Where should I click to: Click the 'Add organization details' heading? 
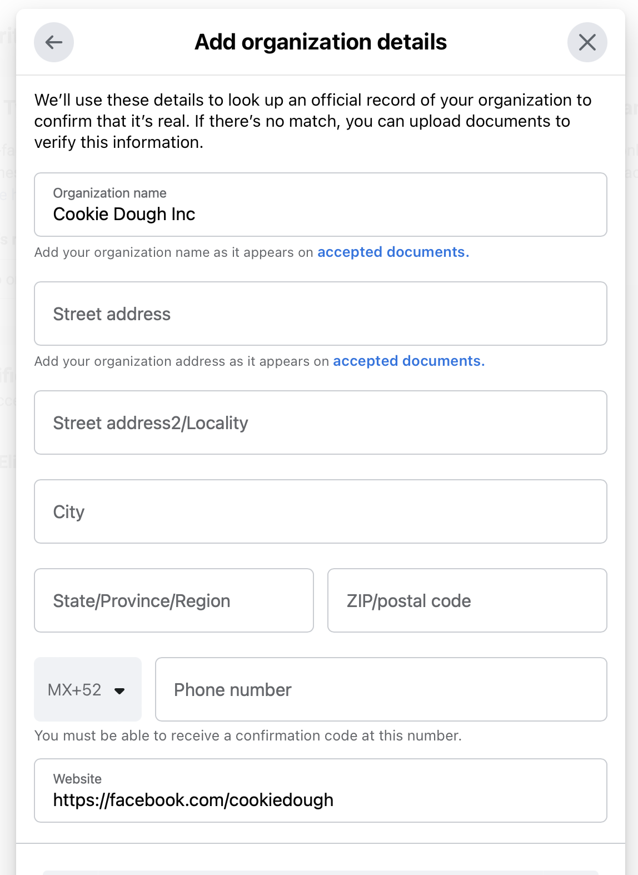coord(320,42)
